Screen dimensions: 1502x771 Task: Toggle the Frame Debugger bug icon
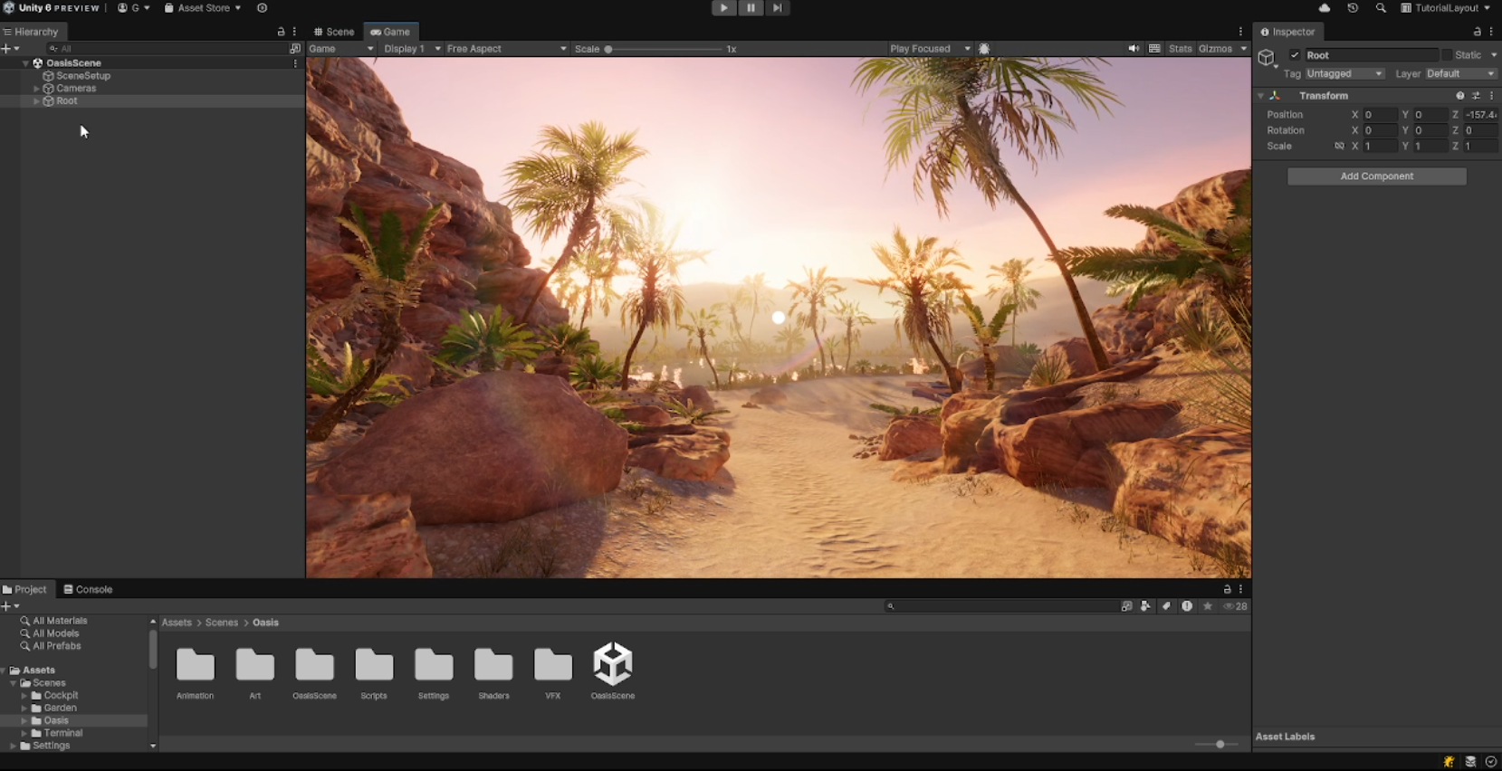tap(984, 49)
